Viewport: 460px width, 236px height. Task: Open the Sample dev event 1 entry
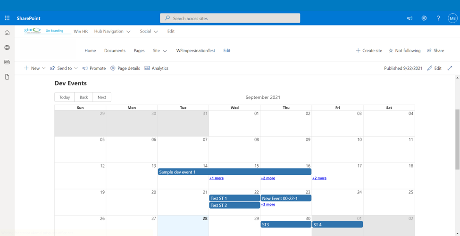(x=234, y=172)
